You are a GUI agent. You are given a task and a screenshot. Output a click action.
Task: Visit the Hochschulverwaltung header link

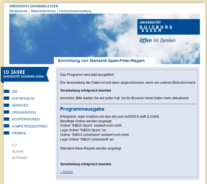75,11
